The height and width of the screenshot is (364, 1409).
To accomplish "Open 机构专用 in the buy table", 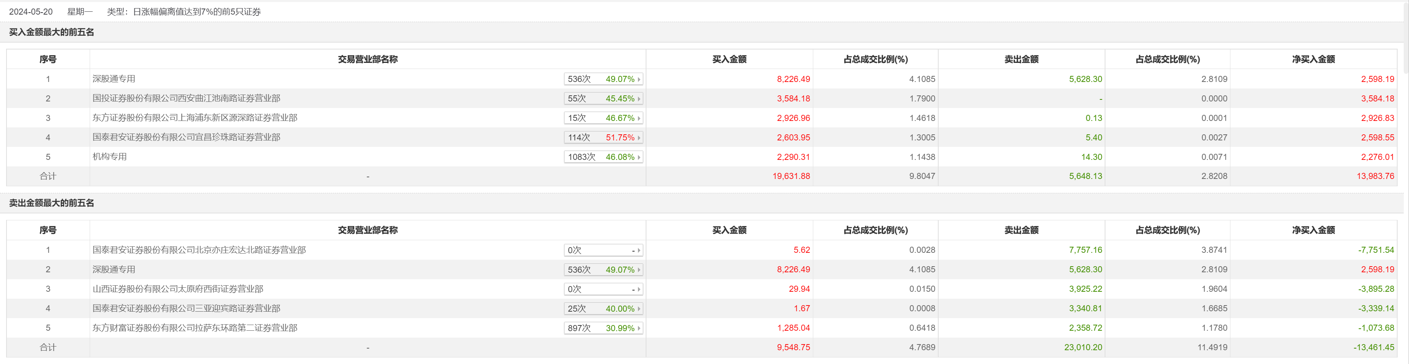I will point(110,157).
